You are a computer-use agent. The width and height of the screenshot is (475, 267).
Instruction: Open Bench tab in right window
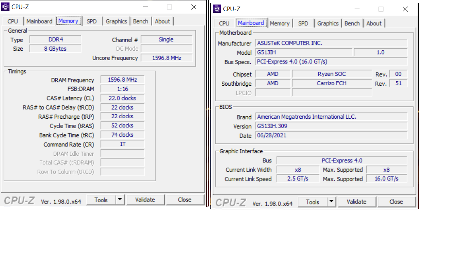pos(352,23)
